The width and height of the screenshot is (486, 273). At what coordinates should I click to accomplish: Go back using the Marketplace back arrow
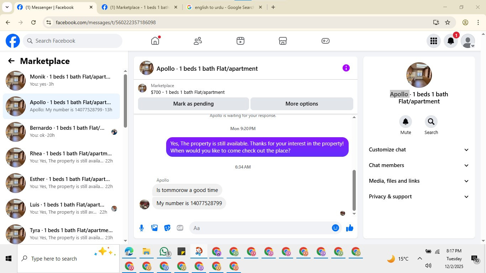pyautogui.click(x=11, y=61)
